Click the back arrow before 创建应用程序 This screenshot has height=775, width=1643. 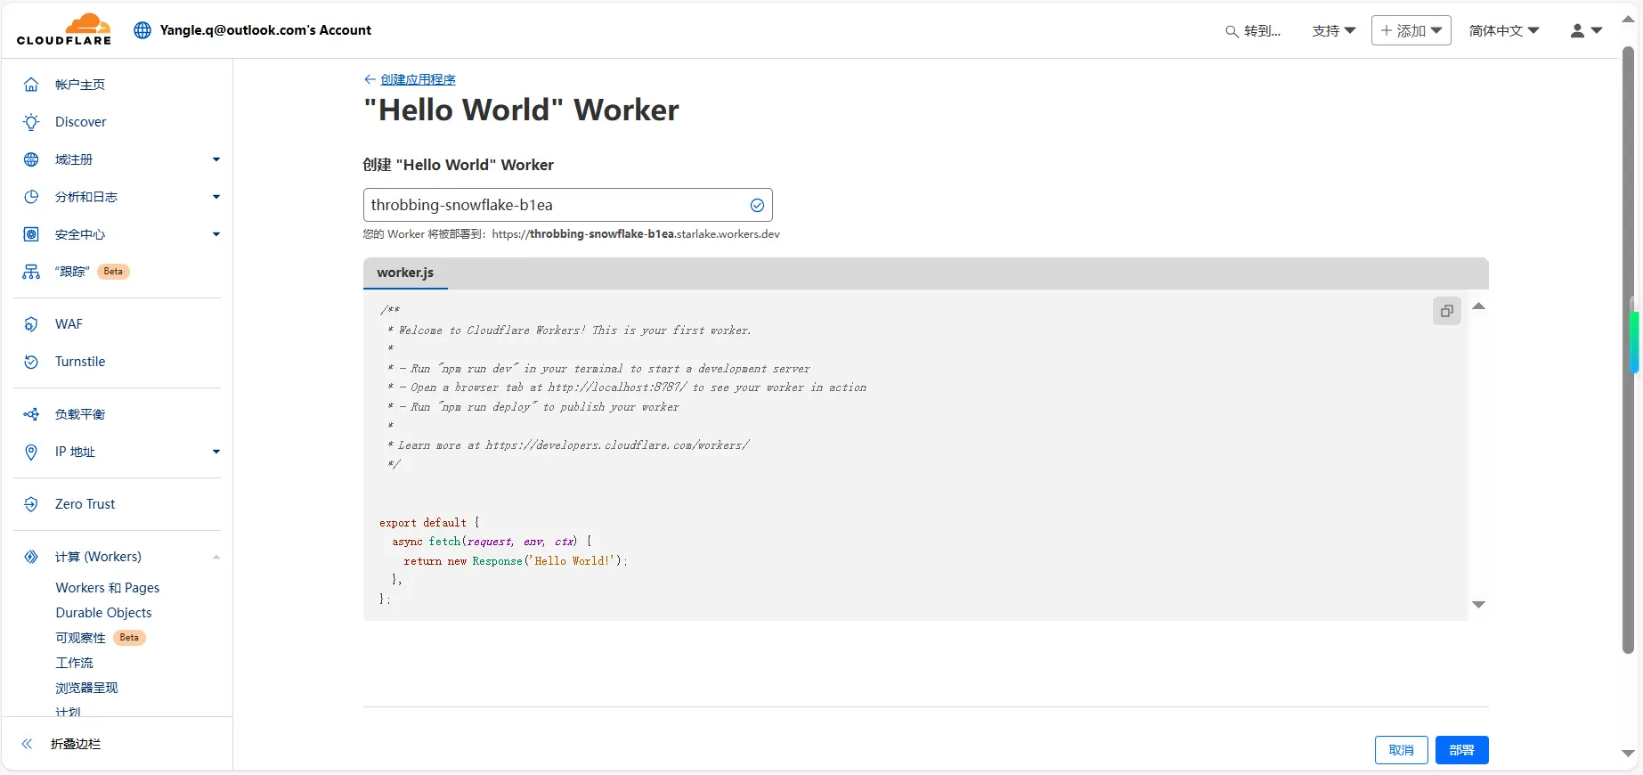[370, 79]
